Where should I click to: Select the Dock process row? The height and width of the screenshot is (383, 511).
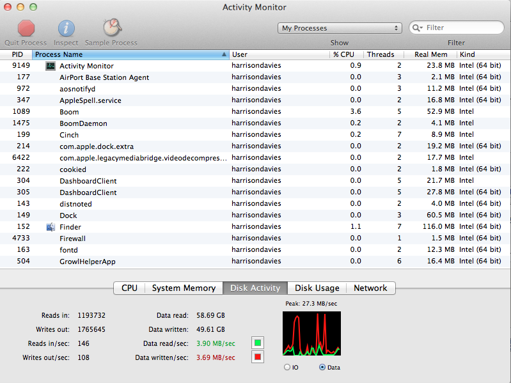pos(256,215)
